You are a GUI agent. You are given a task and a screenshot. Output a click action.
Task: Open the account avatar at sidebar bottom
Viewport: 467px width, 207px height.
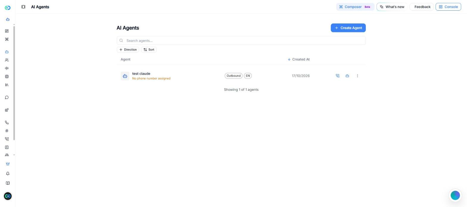8,196
